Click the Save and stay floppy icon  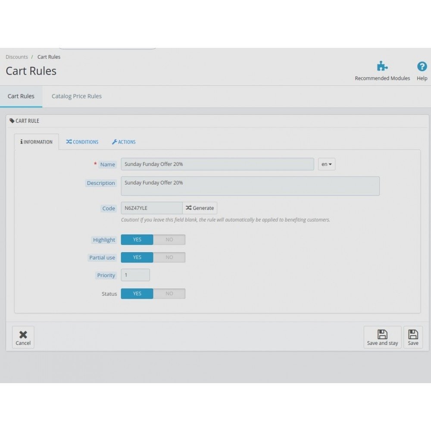(382, 334)
